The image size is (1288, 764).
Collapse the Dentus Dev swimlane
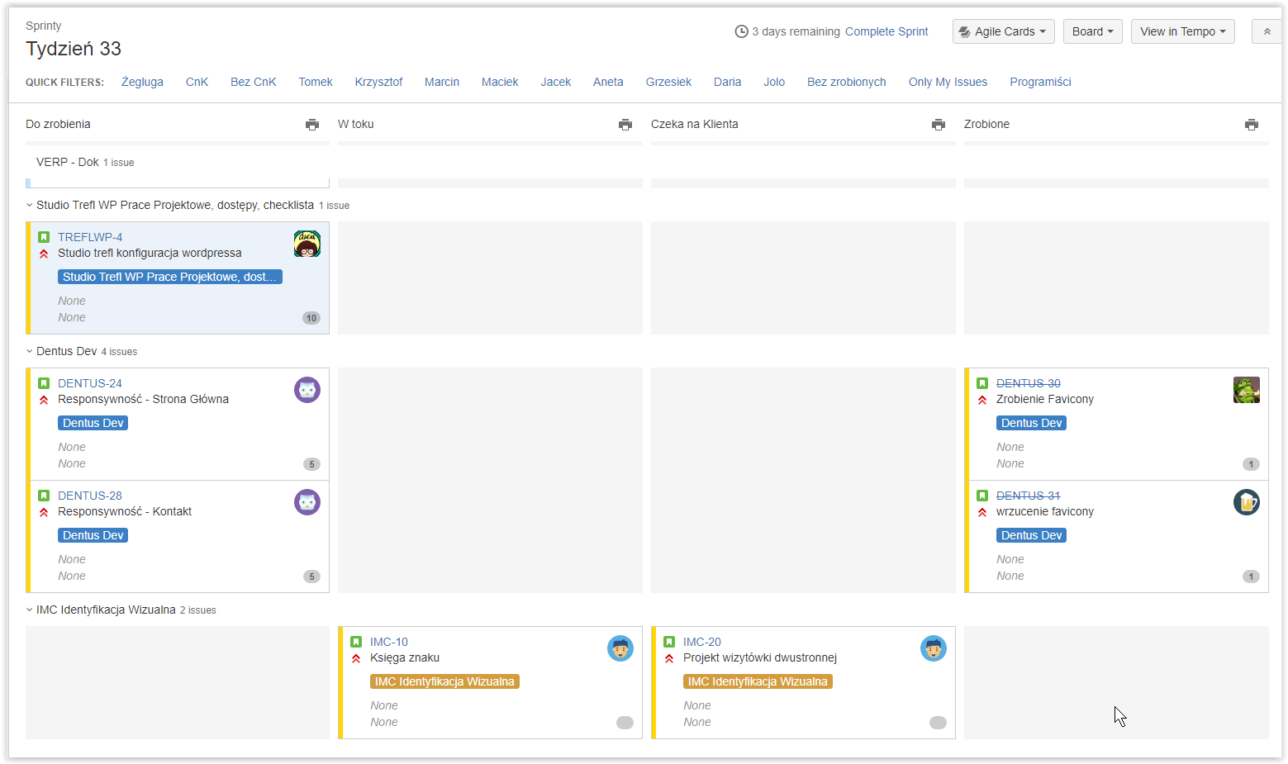[30, 351]
